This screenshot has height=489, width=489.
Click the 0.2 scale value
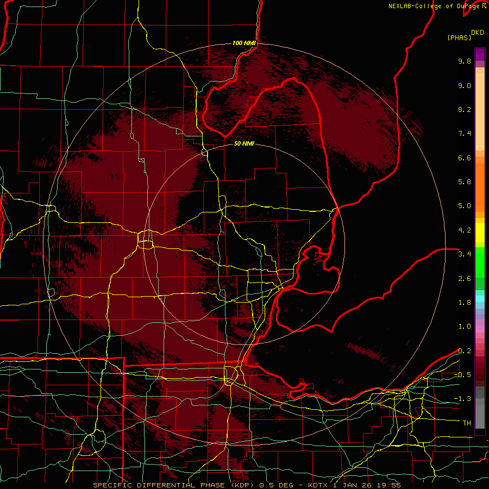[465, 351]
